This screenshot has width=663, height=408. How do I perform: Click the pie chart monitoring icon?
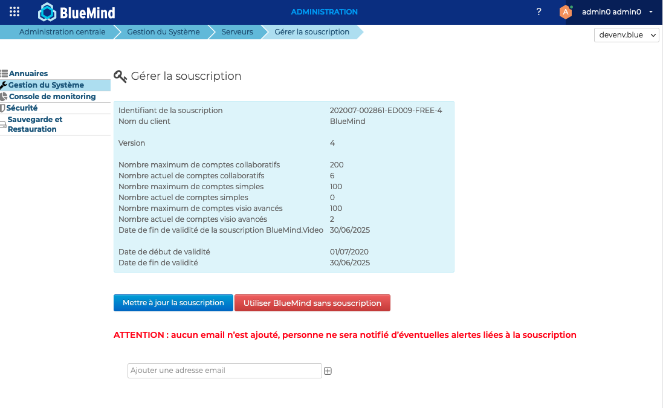tap(4, 96)
